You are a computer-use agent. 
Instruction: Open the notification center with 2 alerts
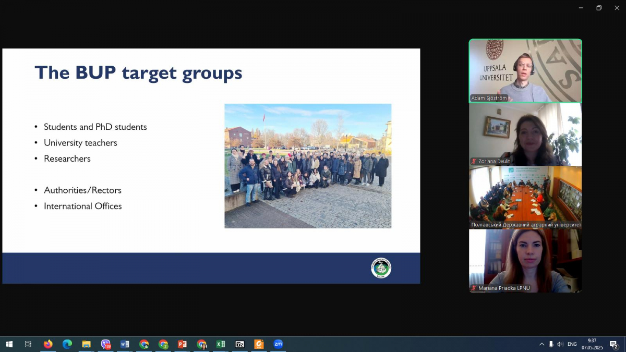tap(614, 344)
